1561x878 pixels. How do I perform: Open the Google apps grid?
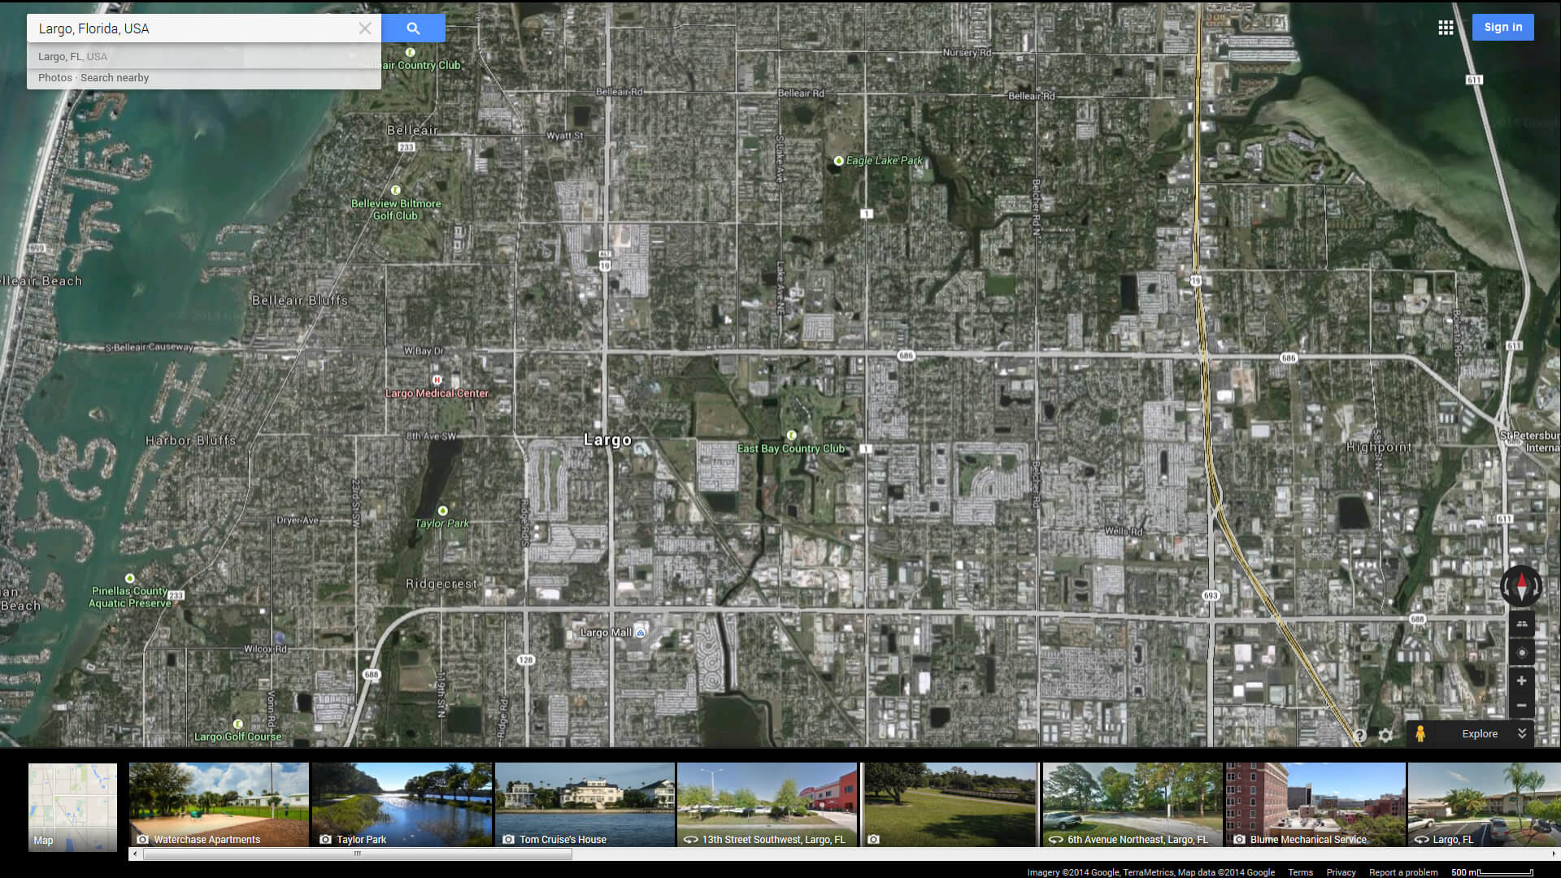point(1446,28)
